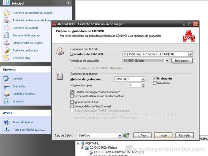Open the Método de grabación dropdown
208x156 pixels.
tap(143, 79)
